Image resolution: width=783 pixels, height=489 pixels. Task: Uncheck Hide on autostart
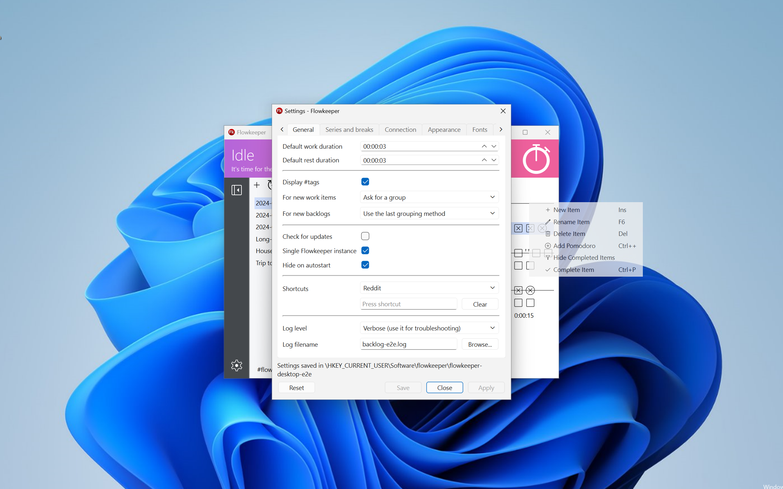[365, 265]
